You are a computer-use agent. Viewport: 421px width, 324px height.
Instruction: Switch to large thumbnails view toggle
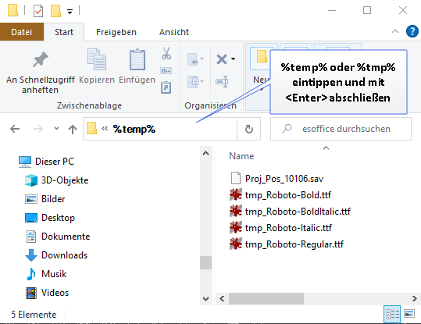click(409, 314)
